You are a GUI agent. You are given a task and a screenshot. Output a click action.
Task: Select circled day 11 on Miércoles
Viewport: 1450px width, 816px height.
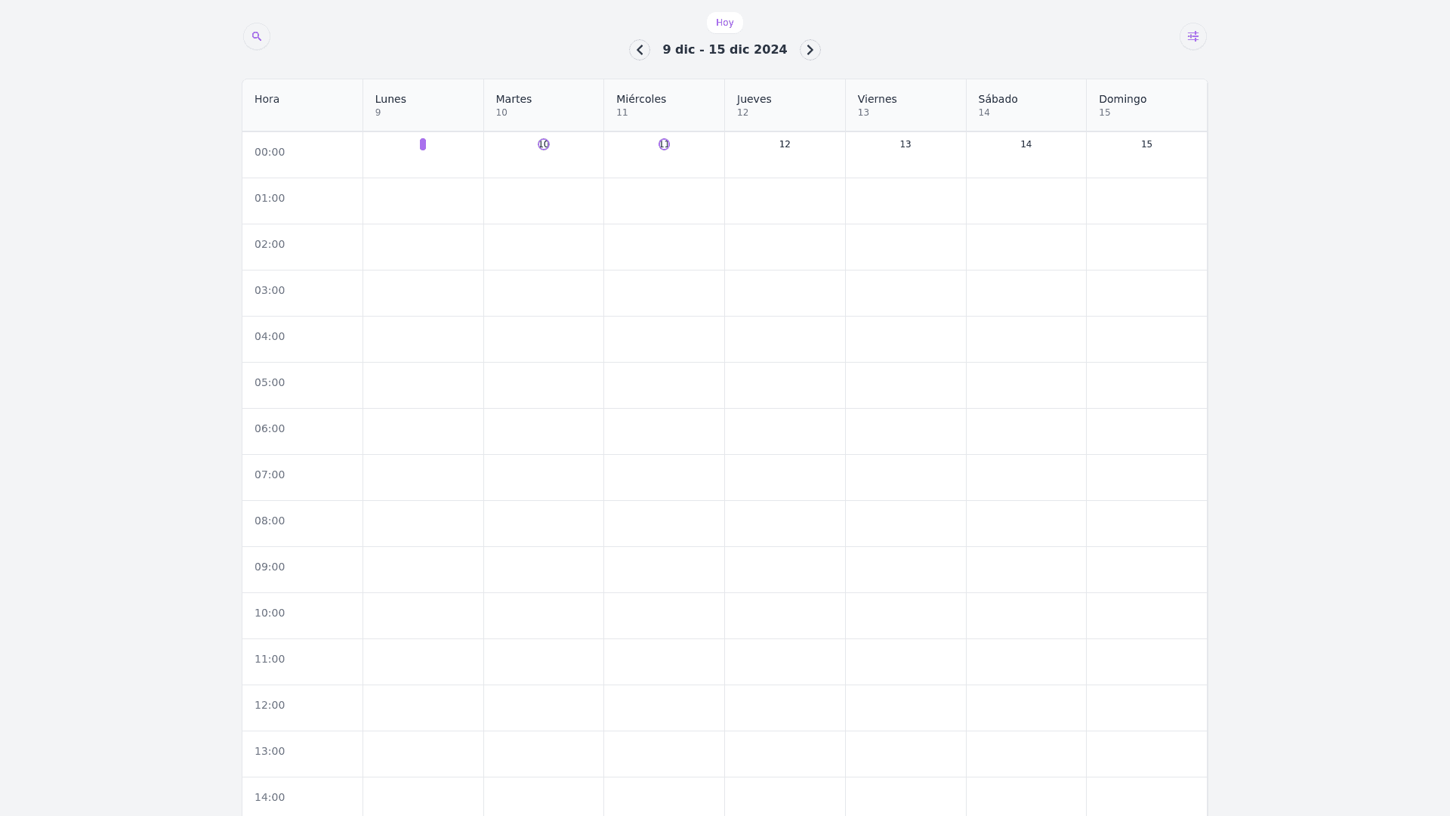664,144
